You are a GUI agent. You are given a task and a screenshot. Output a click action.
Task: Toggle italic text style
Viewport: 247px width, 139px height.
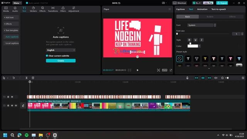tap(201, 40)
